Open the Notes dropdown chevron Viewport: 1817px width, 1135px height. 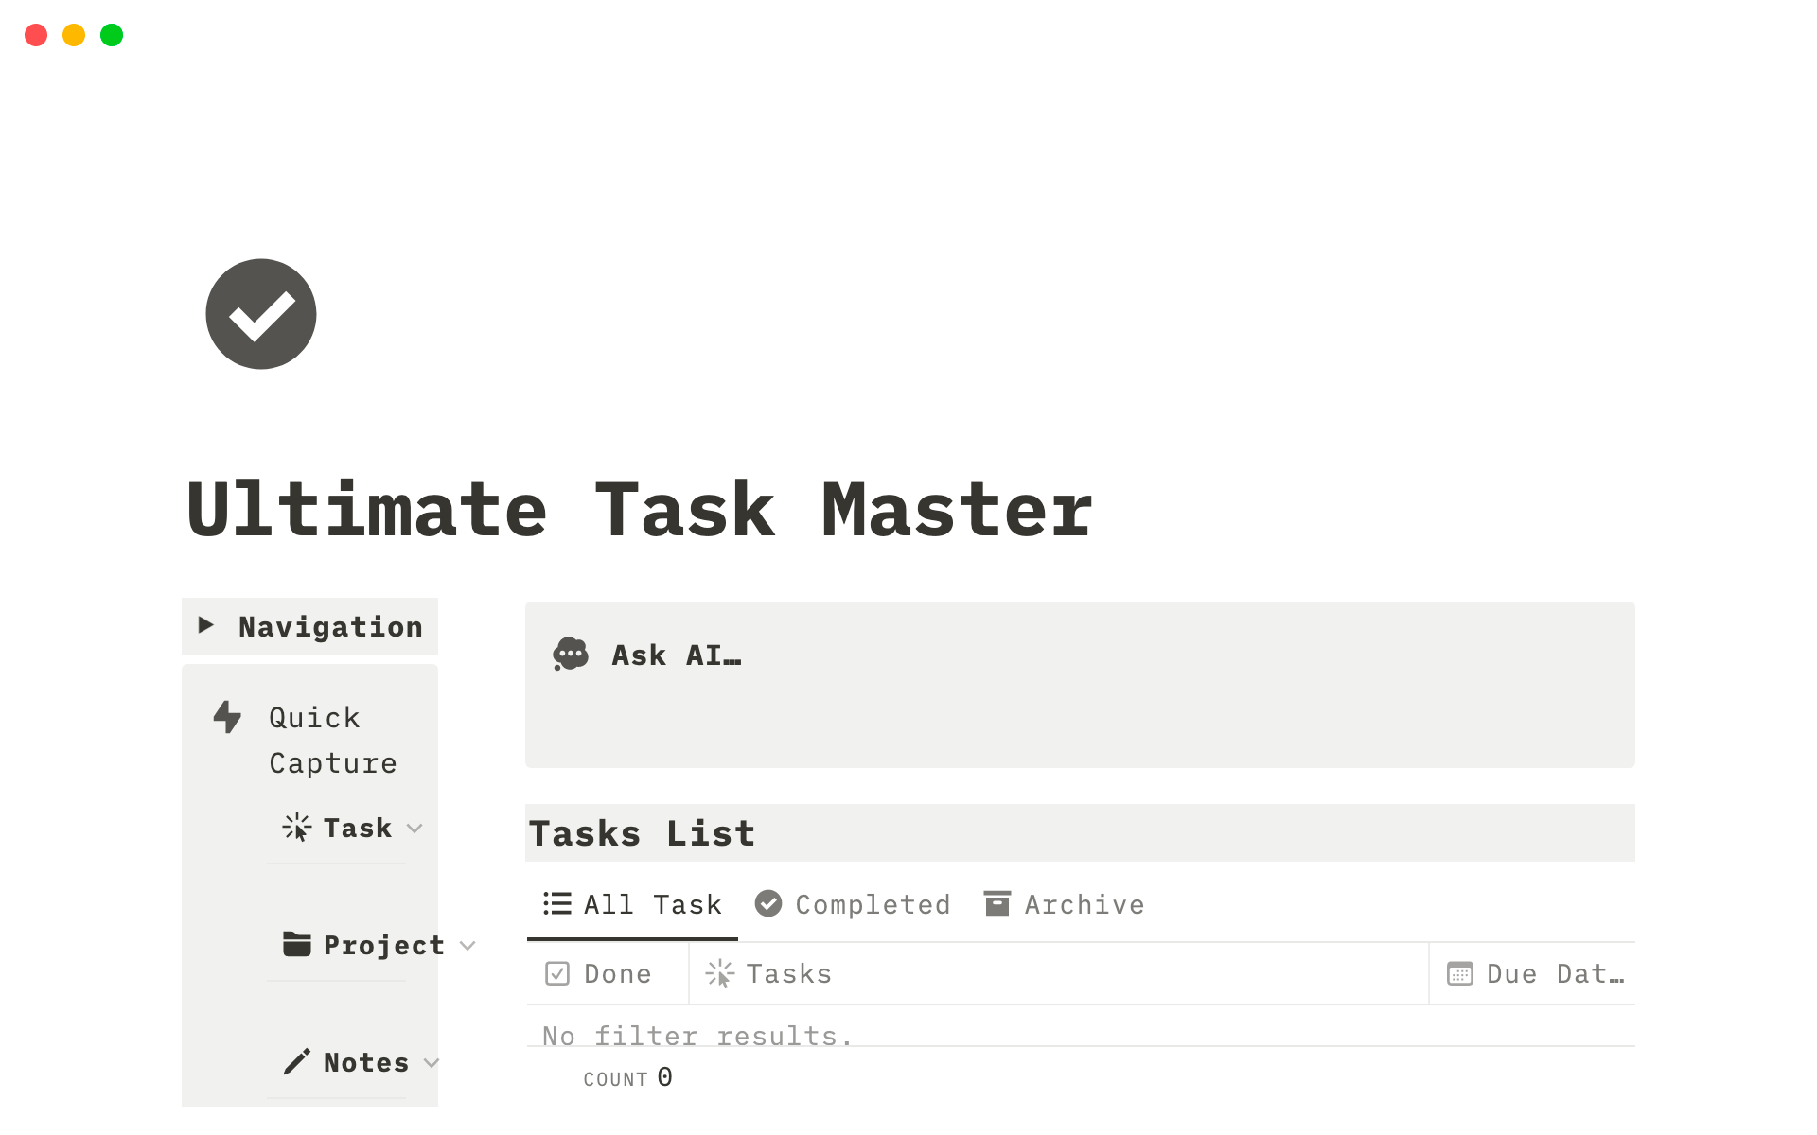(432, 1063)
